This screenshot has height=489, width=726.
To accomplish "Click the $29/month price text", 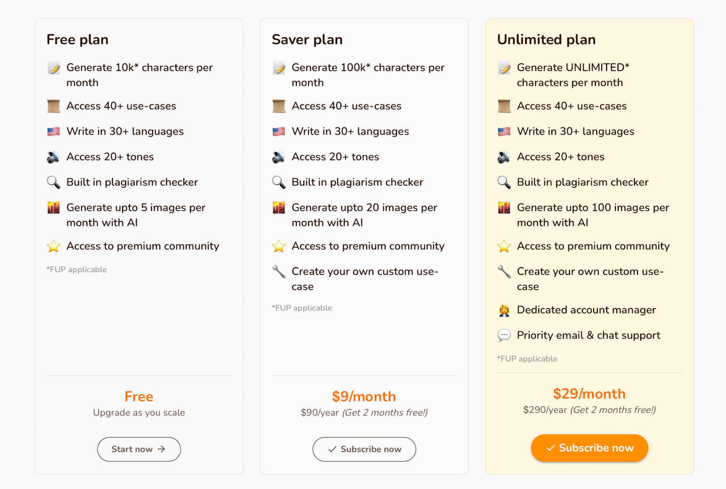I will tap(589, 394).
